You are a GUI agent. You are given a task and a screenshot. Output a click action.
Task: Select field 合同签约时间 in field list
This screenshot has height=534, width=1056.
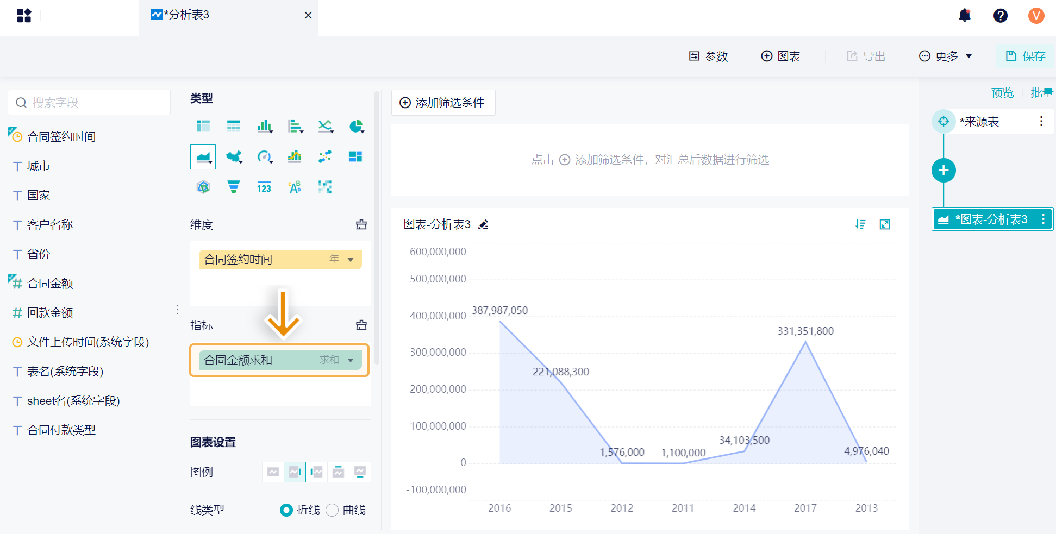[x=61, y=136]
